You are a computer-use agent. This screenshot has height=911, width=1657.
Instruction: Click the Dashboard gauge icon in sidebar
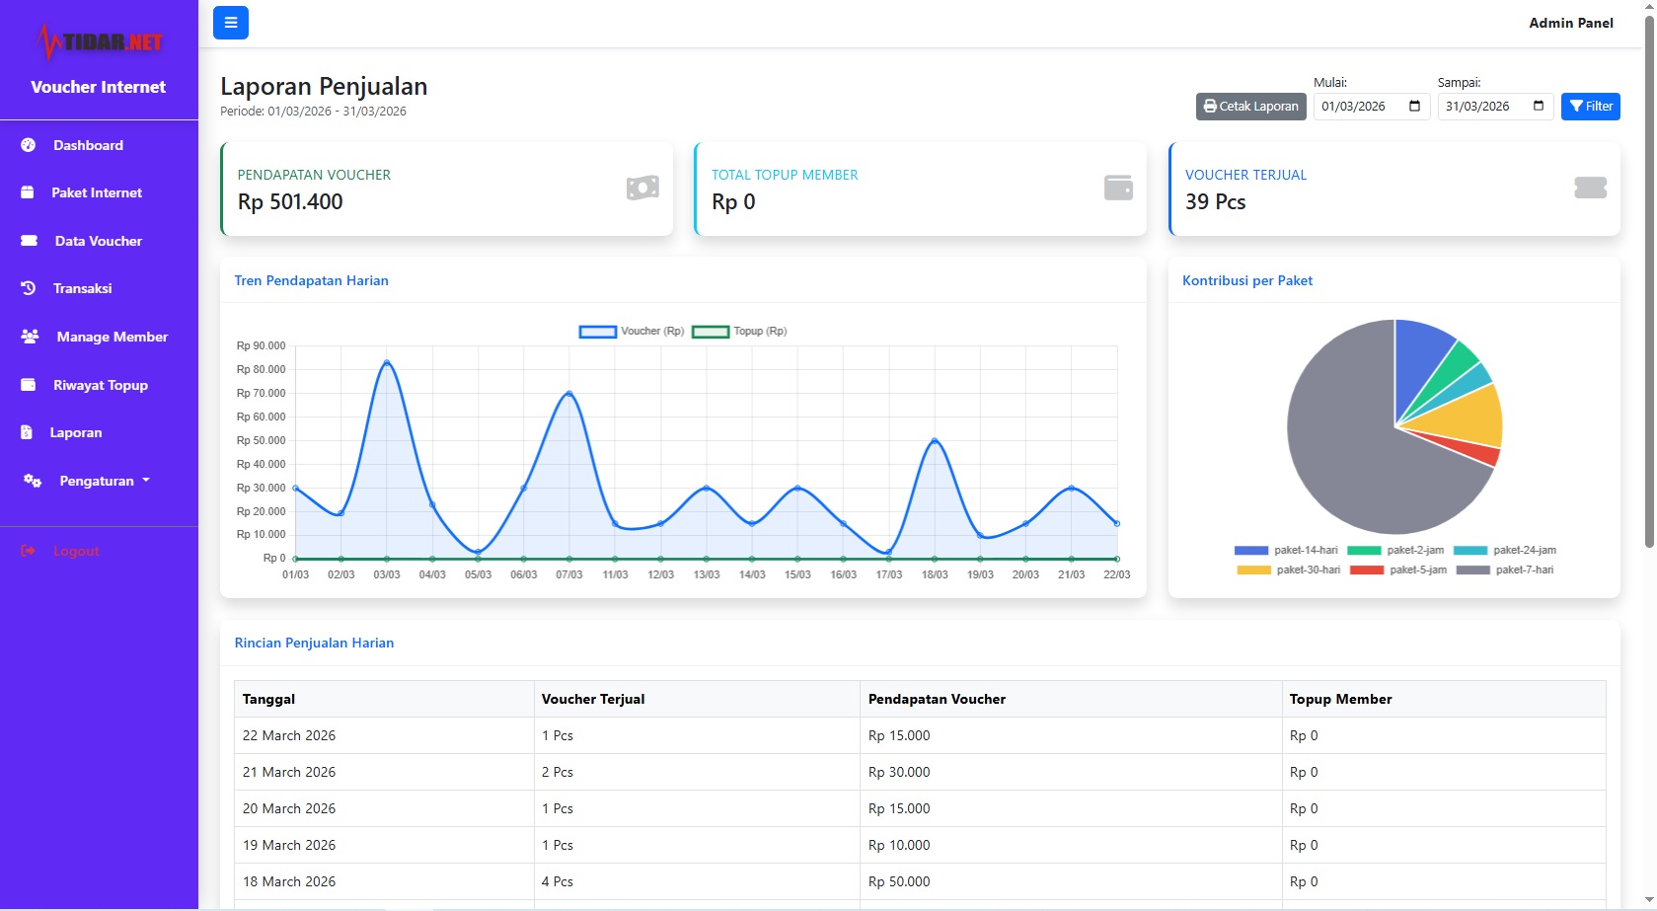(x=29, y=145)
